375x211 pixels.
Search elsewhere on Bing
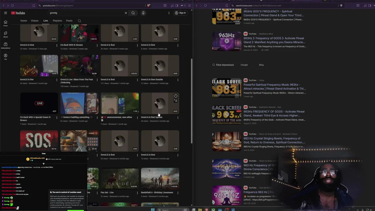pos(261,65)
